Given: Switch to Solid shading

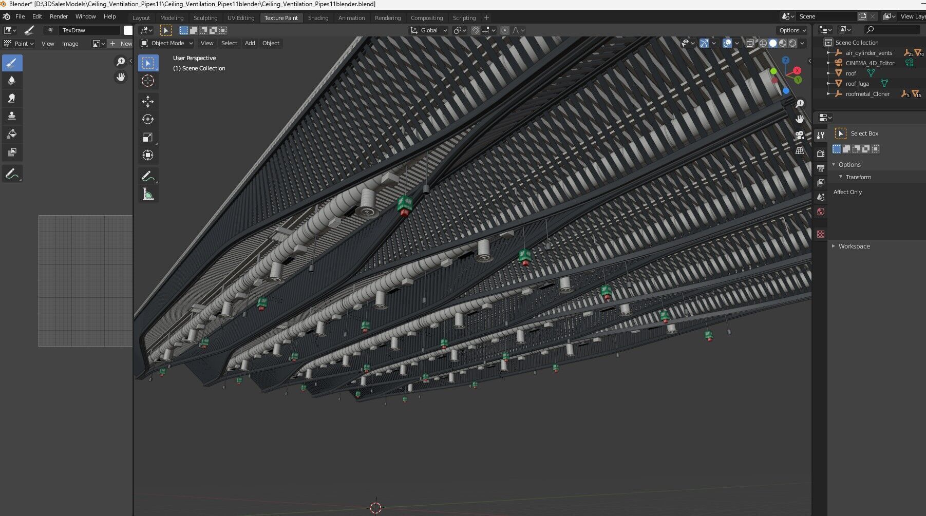Looking at the screenshot, I should 773,43.
